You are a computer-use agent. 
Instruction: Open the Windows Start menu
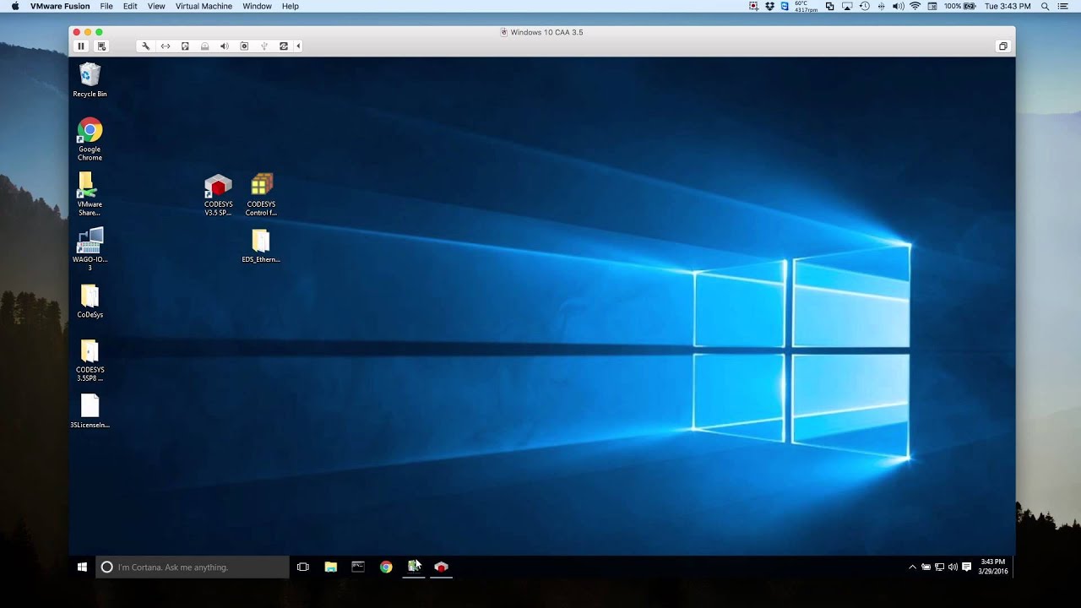tap(82, 567)
